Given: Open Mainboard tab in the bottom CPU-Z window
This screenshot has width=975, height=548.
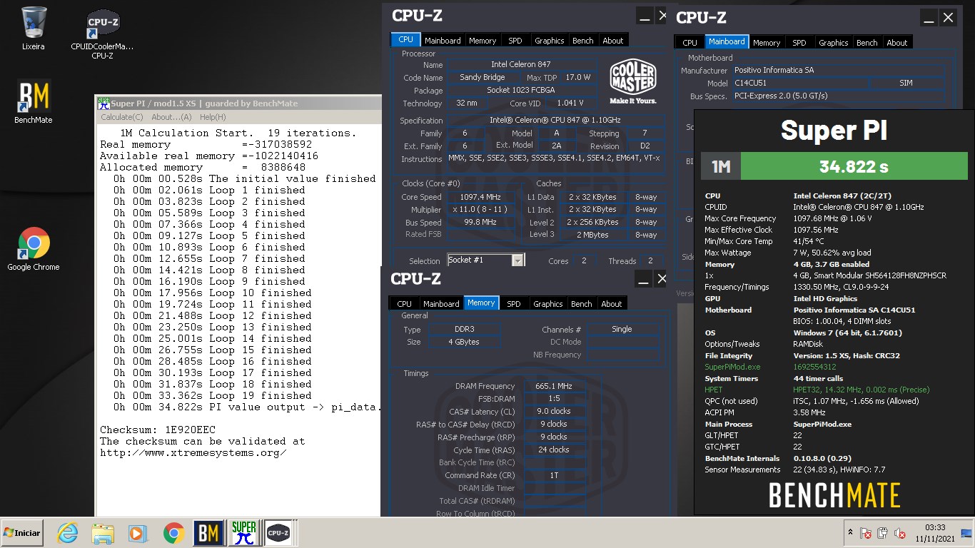Looking at the screenshot, I should [441, 304].
